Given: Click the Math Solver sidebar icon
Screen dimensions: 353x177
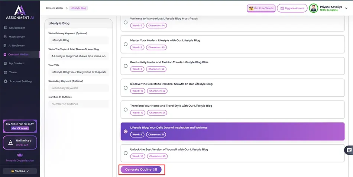Looking at the screenshot, I should 5,37.
